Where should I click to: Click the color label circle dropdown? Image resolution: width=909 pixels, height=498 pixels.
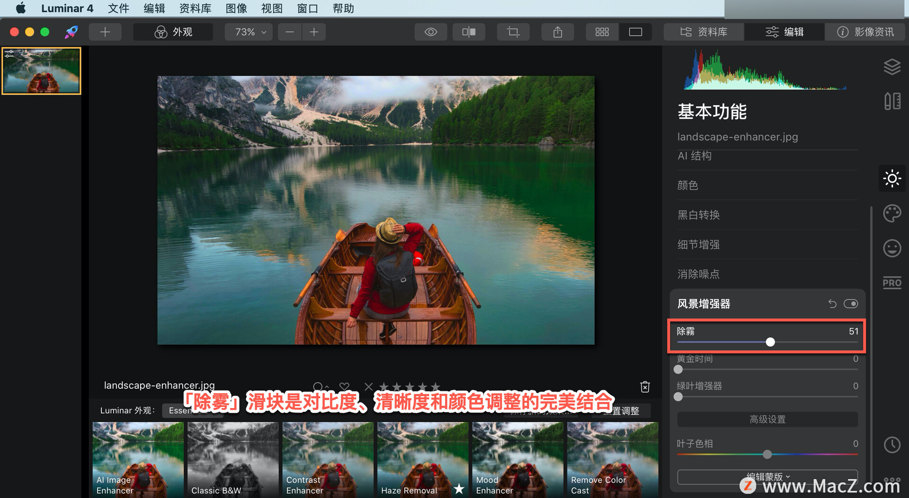click(x=320, y=387)
